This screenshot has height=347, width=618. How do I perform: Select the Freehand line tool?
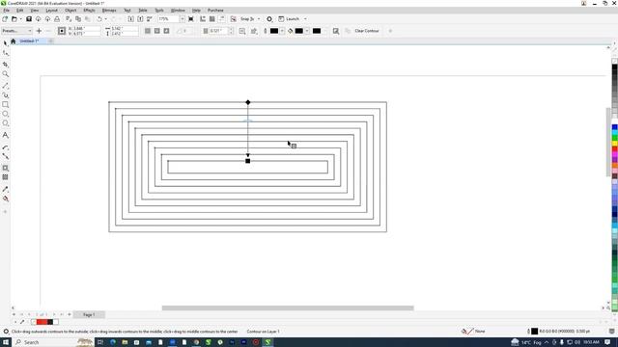tap(5, 86)
